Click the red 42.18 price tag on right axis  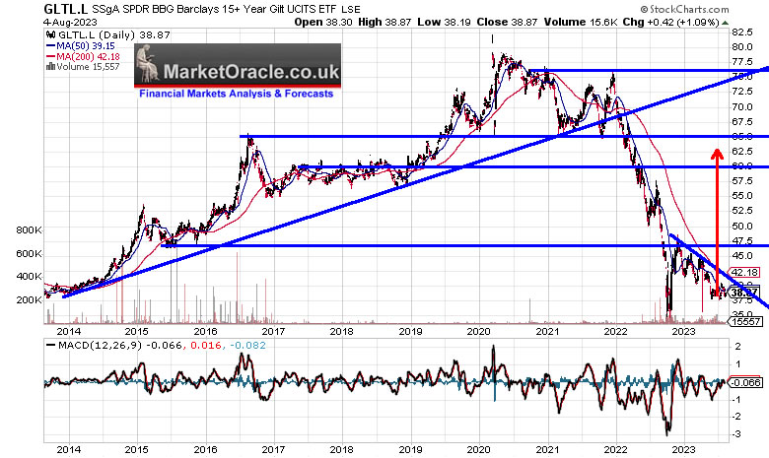click(x=745, y=272)
